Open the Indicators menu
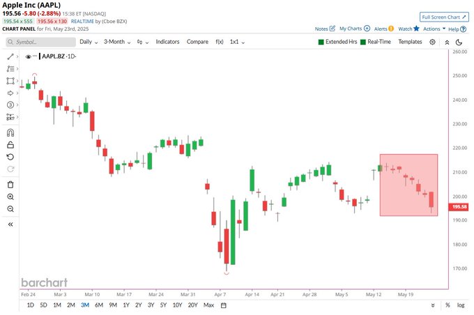The image size is (474, 315). 167,42
